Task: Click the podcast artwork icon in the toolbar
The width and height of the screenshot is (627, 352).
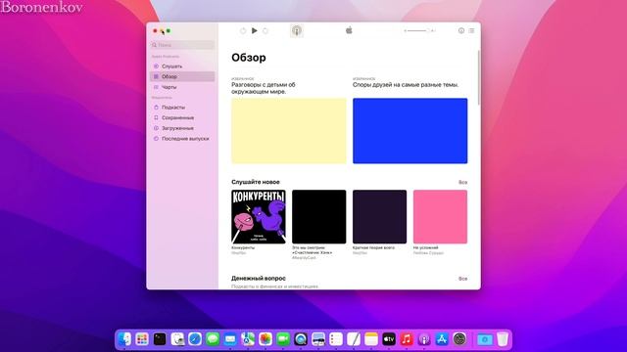Action: coord(296,30)
